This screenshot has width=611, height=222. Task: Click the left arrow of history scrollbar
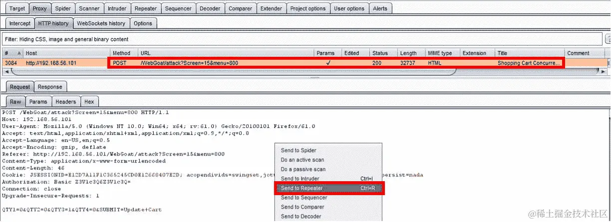[5, 72]
